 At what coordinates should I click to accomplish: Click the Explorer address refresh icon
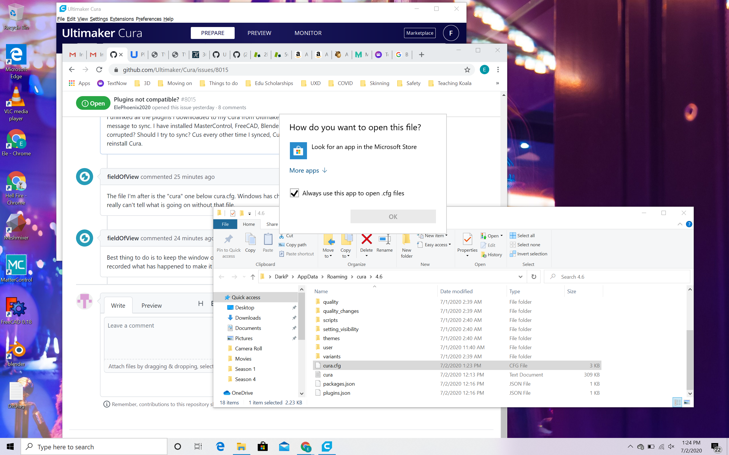[x=533, y=276]
